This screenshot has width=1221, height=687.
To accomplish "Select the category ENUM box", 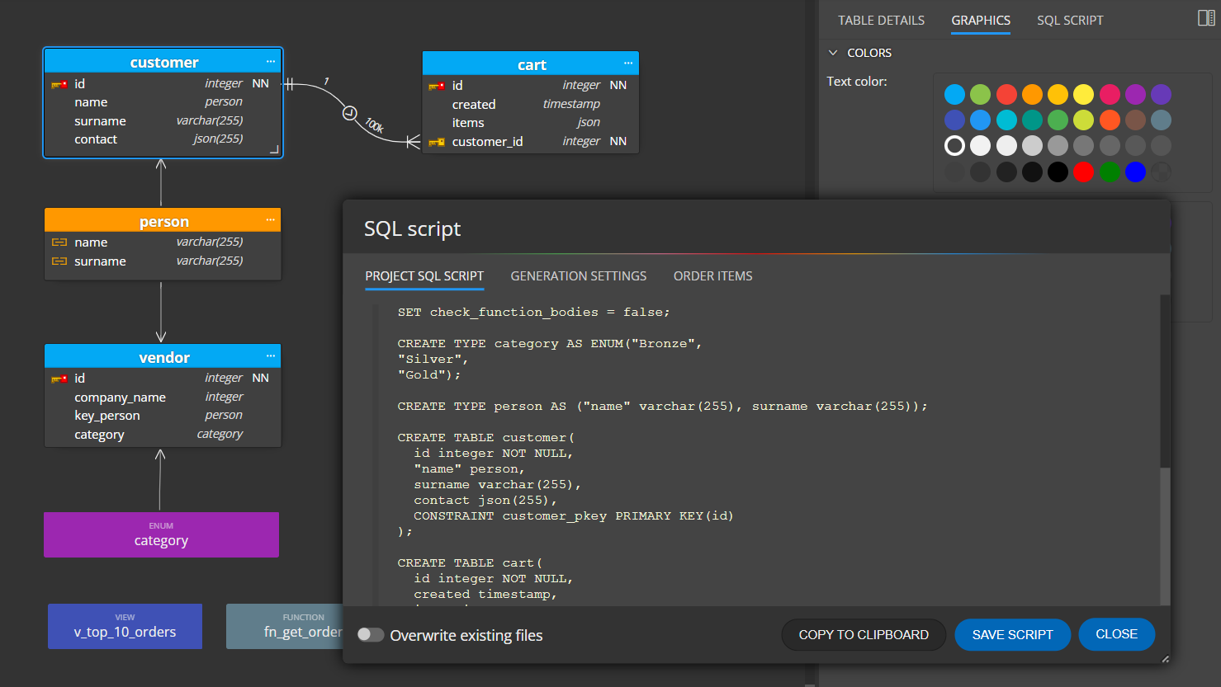I will click(x=161, y=534).
